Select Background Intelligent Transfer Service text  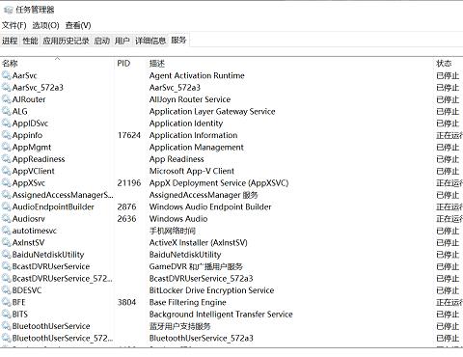(221, 314)
